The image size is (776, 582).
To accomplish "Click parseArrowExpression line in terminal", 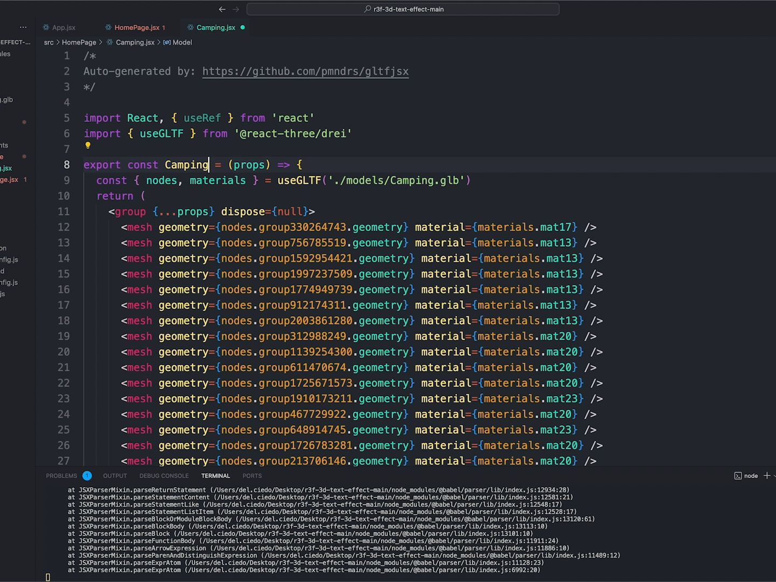I will coord(318,548).
